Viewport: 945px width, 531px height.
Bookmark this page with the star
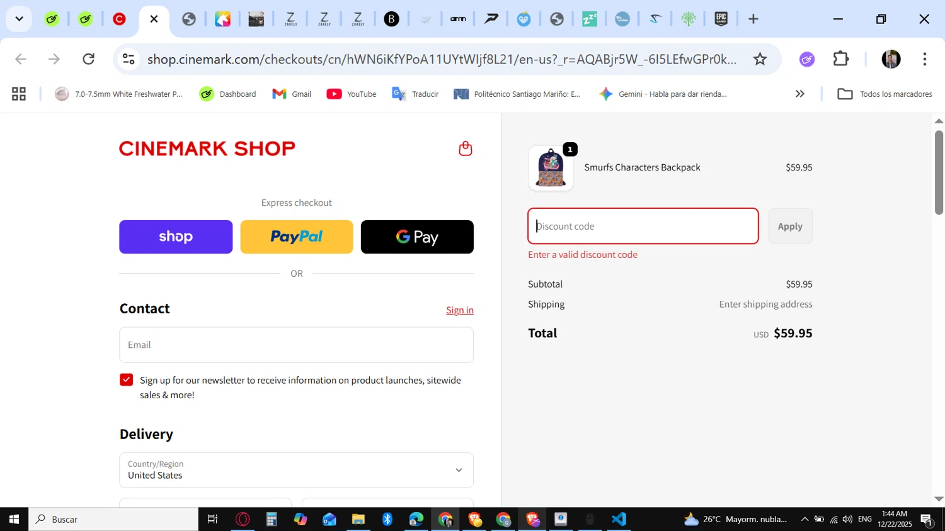coord(760,59)
